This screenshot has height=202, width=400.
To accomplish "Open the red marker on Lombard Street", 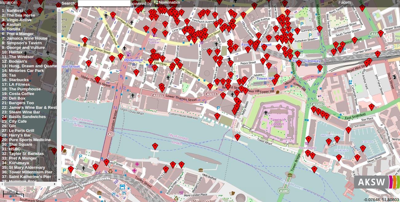I will pyautogui.click(x=113, y=15).
